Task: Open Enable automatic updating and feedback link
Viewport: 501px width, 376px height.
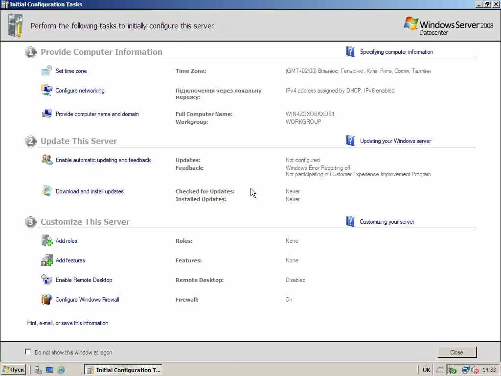Action: pyautogui.click(x=103, y=160)
